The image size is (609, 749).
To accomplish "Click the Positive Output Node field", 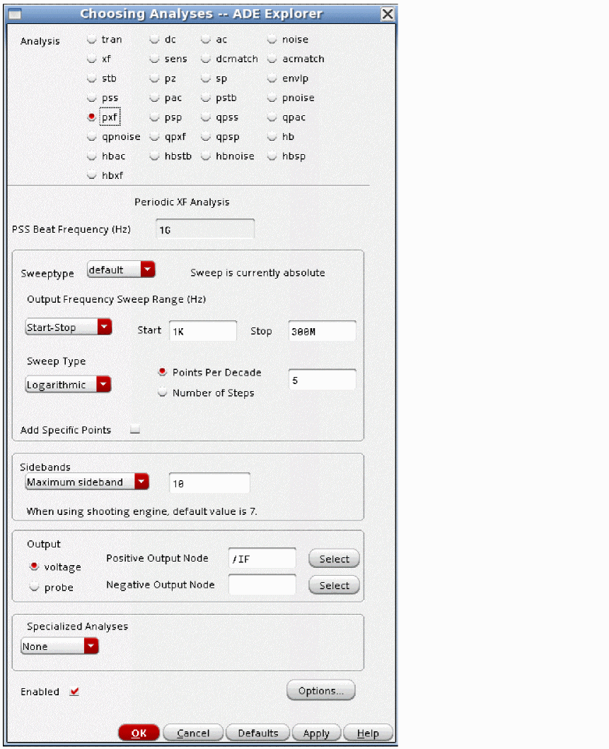I will tap(262, 558).
